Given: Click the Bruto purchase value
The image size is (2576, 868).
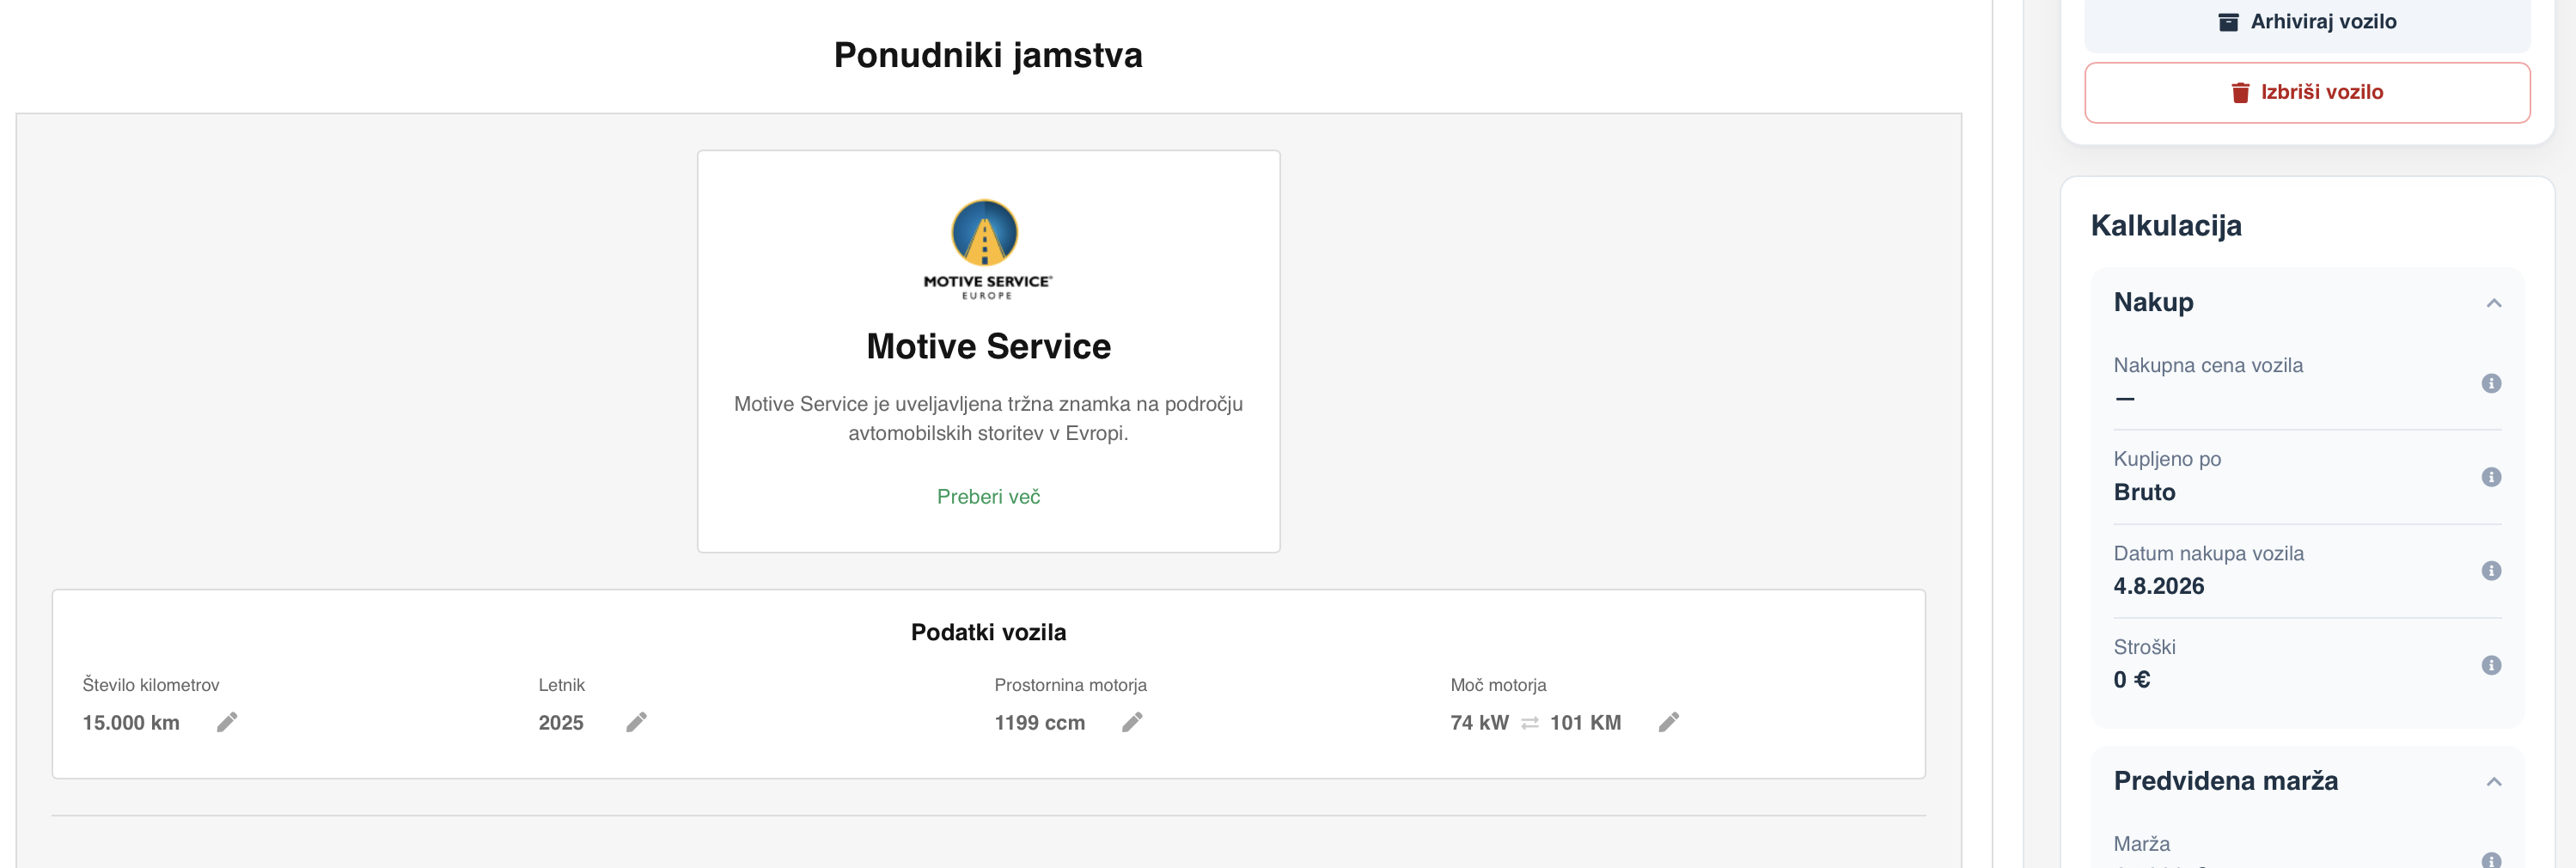Looking at the screenshot, I should [2144, 492].
